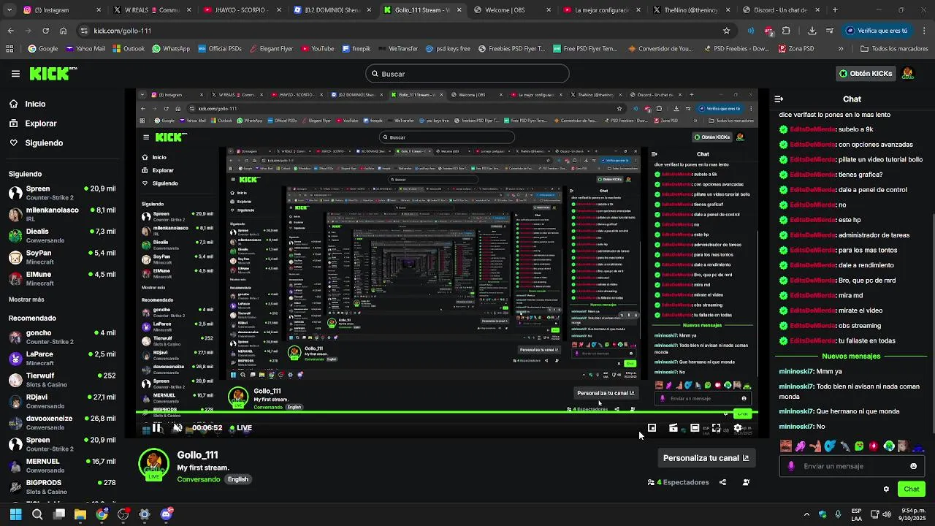Screen dimensions: 935x526
Task: Click the Nuevos mensajes divider label
Action: click(x=851, y=356)
